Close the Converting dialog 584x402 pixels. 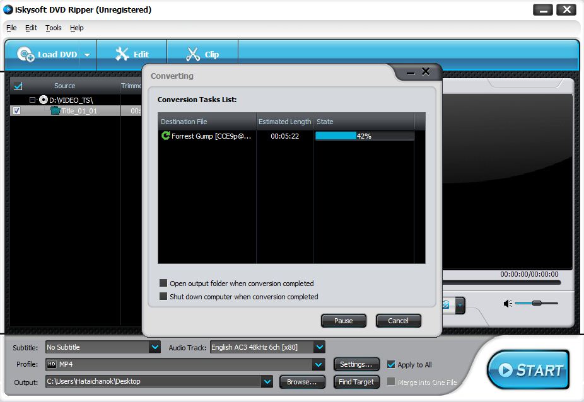click(426, 71)
